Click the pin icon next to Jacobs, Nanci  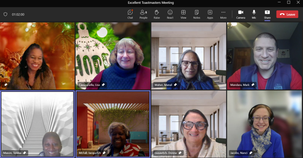click(251, 153)
